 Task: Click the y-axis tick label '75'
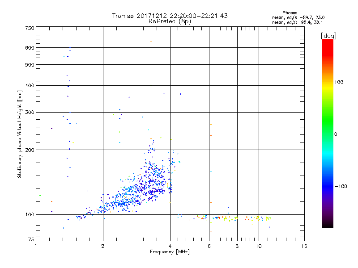31,239
